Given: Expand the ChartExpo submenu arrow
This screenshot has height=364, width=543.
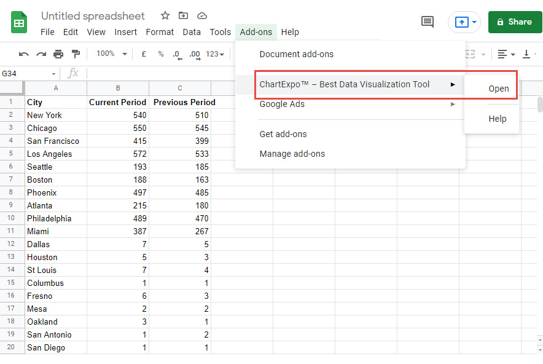Looking at the screenshot, I should [453, 85].
